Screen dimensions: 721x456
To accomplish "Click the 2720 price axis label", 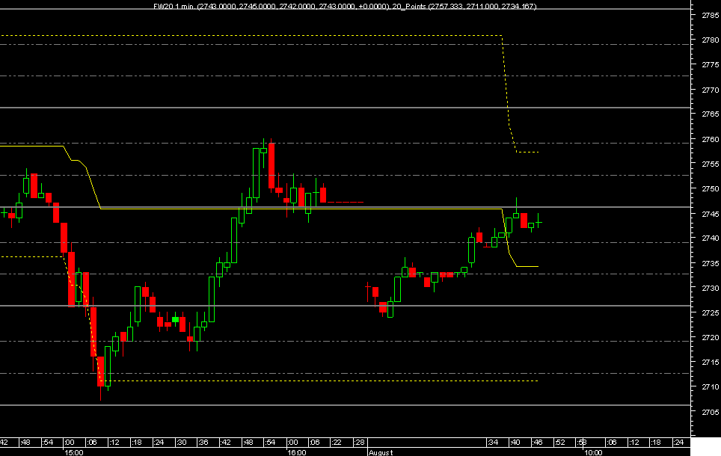I will click(x=710, y=337).
